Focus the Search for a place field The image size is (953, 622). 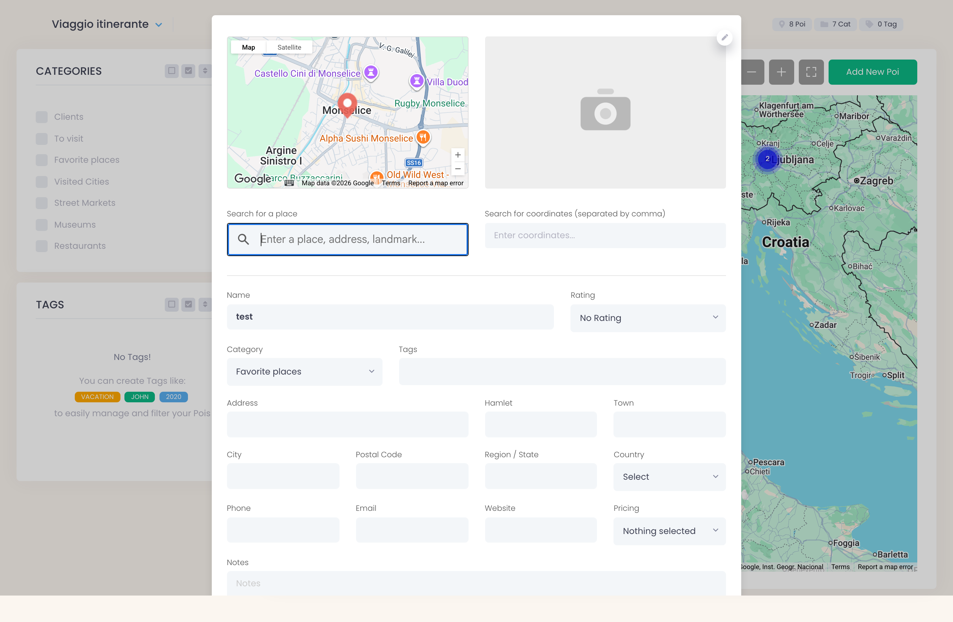click(x=347, y=239)
